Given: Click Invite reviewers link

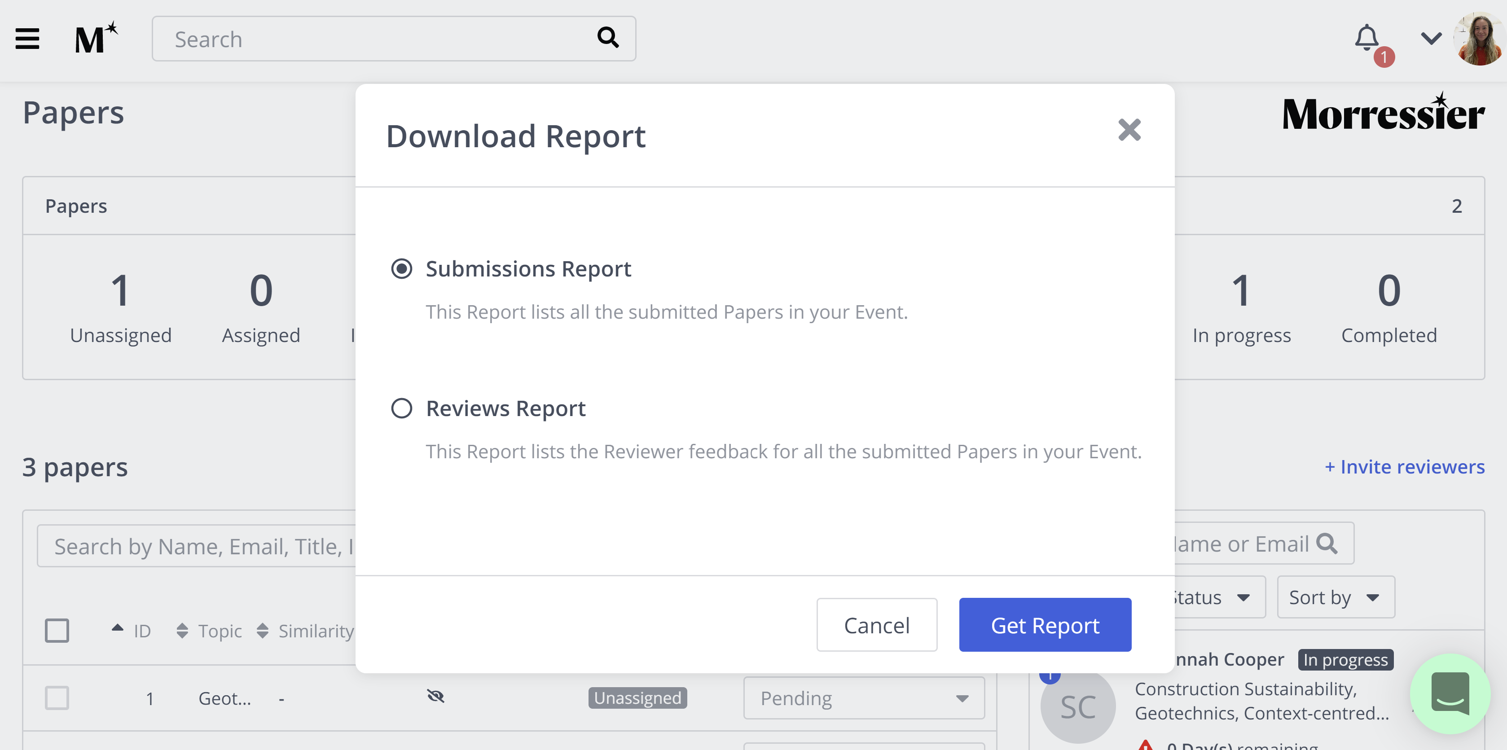Looking at the screenshot, I should point(1404,467).
